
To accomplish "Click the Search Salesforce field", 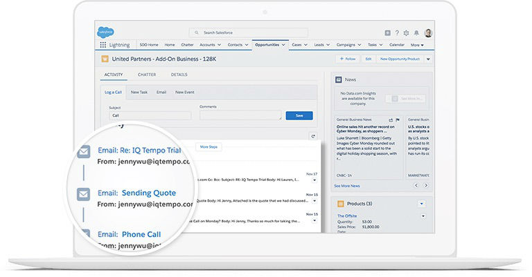I will point(248,32).
